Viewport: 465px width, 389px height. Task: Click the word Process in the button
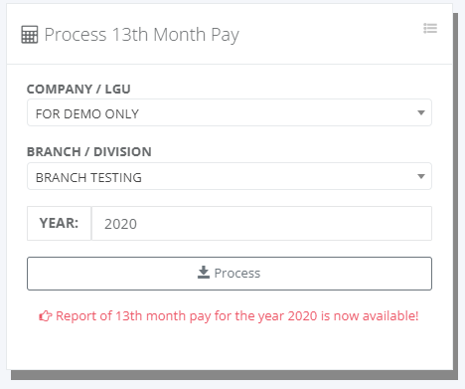pos(237,274)
